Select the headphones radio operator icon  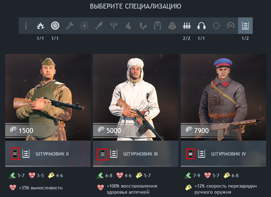pos(201,26)
